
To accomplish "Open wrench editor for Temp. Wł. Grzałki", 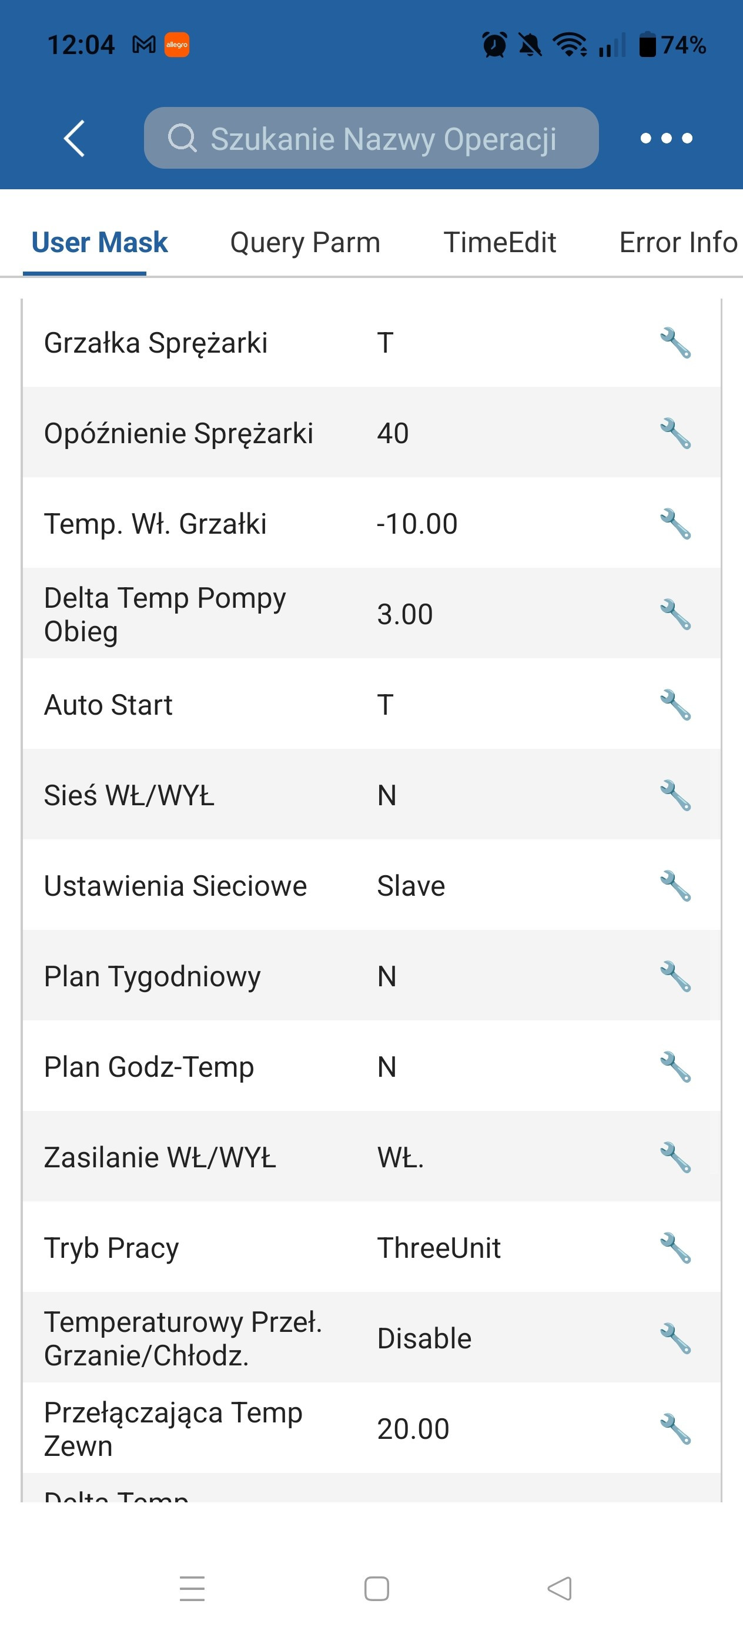I will [x=675, y=524].
